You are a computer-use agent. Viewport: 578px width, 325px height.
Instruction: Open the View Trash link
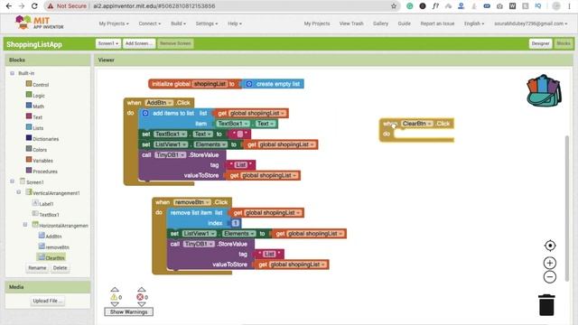pyautogui.click(x=351, y=23)
